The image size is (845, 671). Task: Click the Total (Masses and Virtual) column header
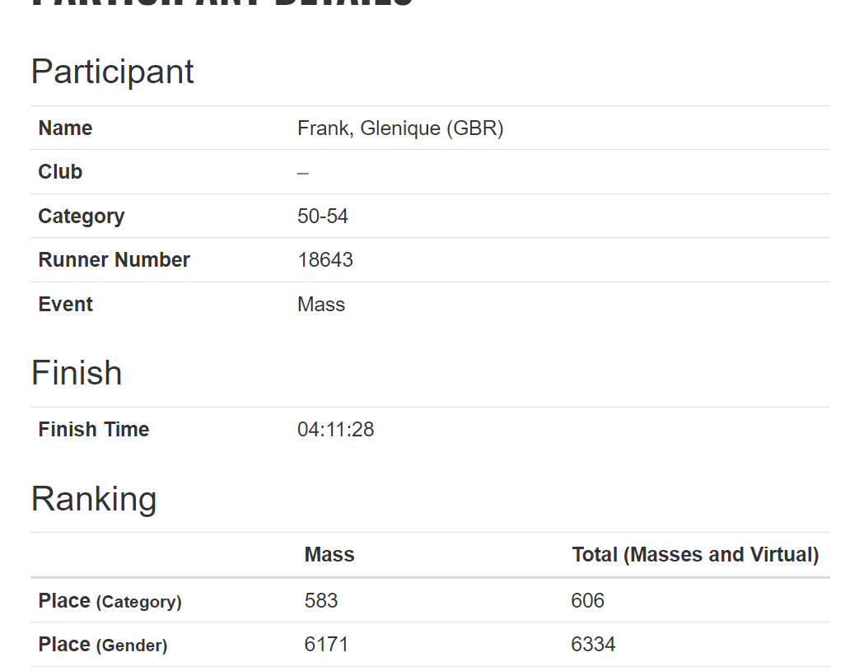(x=695, y=555)
